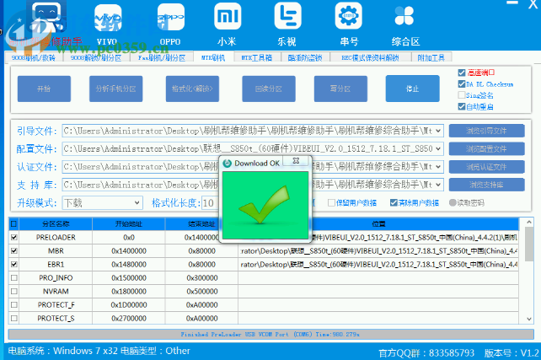
Task: Click the green checkmark success image
Action: [x=265, y=205]
